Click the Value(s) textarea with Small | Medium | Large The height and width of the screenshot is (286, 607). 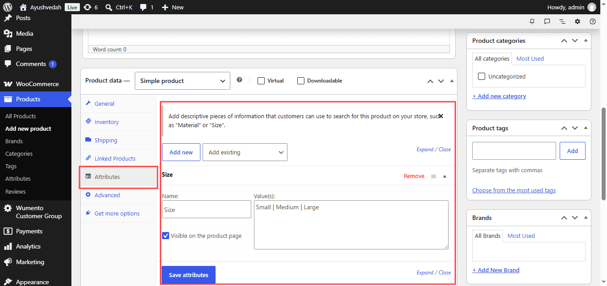click(351, 225)
